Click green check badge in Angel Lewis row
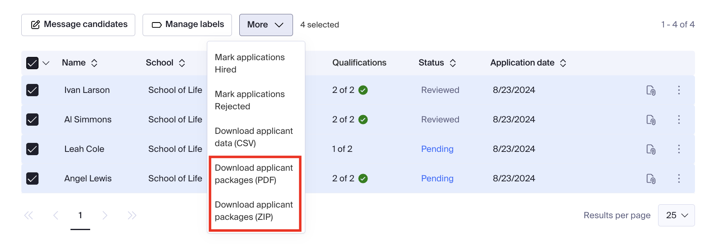 coord(363,178)
